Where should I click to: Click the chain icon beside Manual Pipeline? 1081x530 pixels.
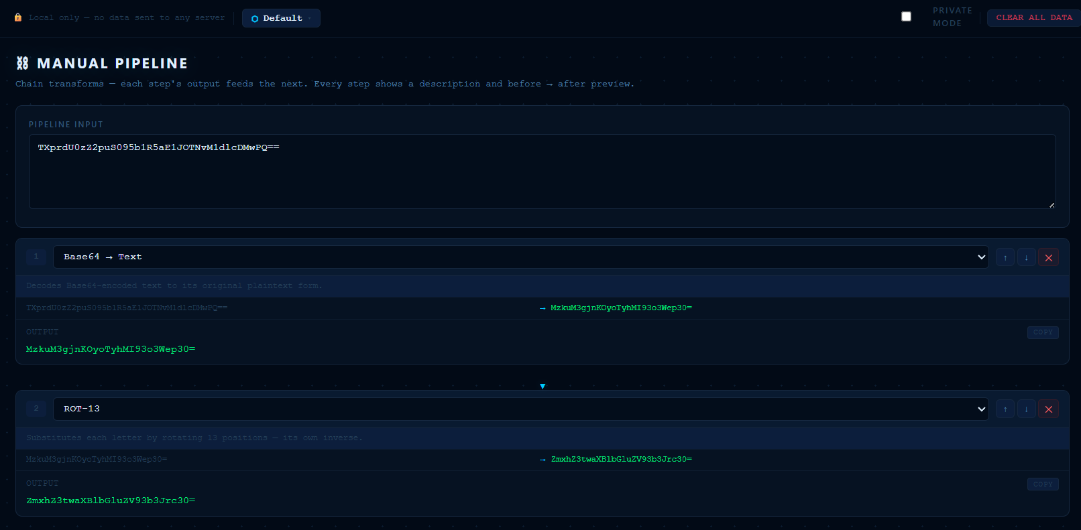tap(22, 63)
